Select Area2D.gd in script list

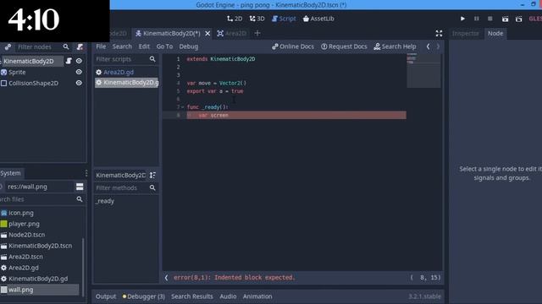click(x=119, y=72)
